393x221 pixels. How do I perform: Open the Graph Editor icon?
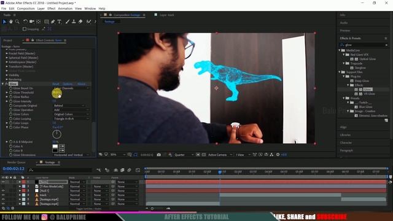(x=138, y=170)
